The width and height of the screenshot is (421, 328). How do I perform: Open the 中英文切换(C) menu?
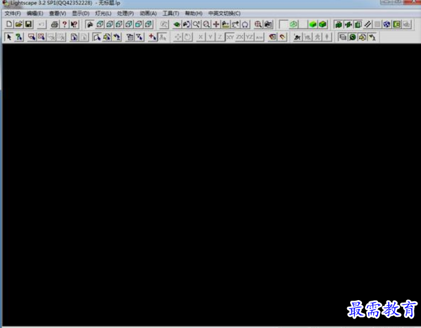pos(224,14)
